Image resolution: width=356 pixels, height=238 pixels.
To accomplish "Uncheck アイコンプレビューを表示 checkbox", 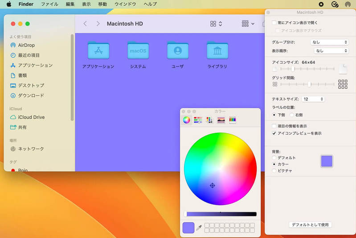I will (x=274, y=133).
